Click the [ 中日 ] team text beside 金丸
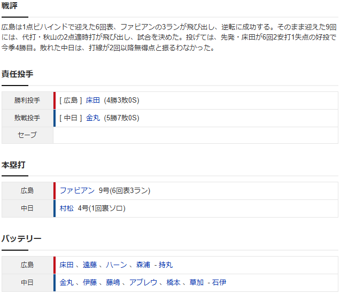This screenshot has width=340, height=294. tap(71, 118)
